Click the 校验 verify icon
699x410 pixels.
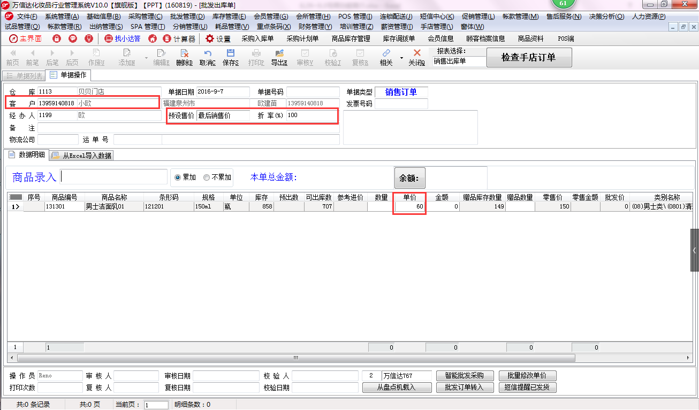(x=333, y=57)
